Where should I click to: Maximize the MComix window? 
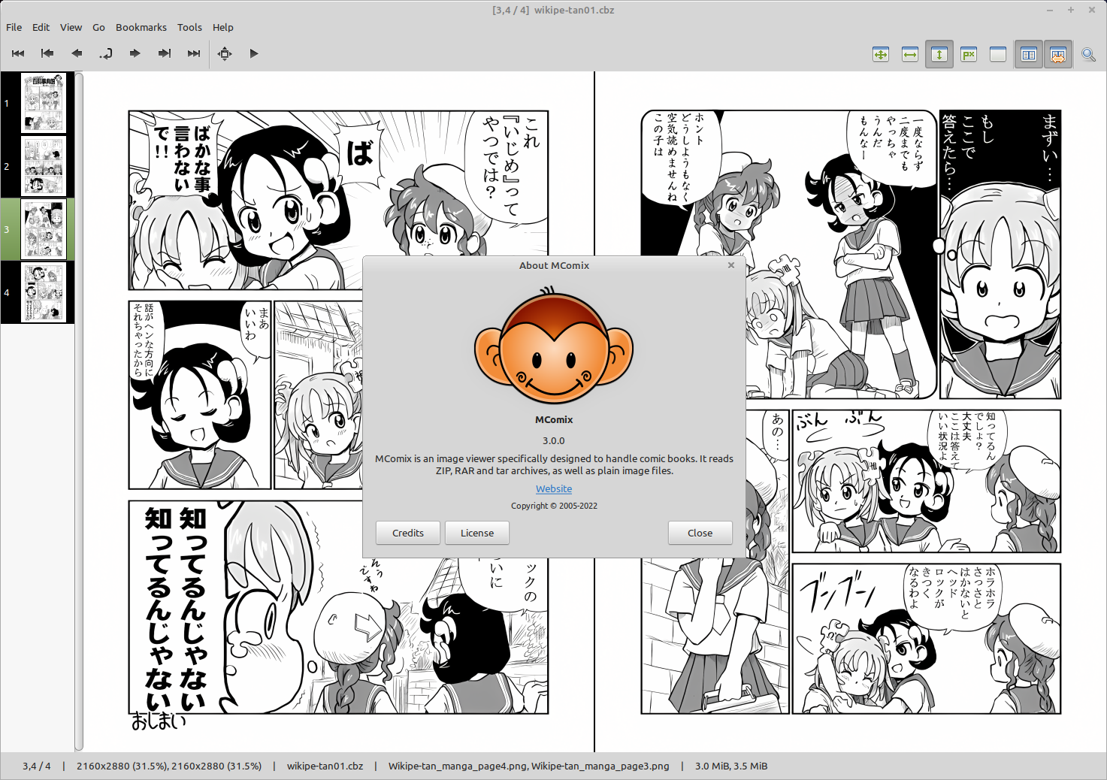pyautogui.click(x=1071, y=11)
